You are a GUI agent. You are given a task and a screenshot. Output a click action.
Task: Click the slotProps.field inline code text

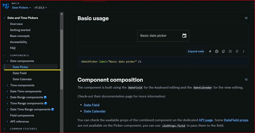pyautogui.click(x=173, y=126)
